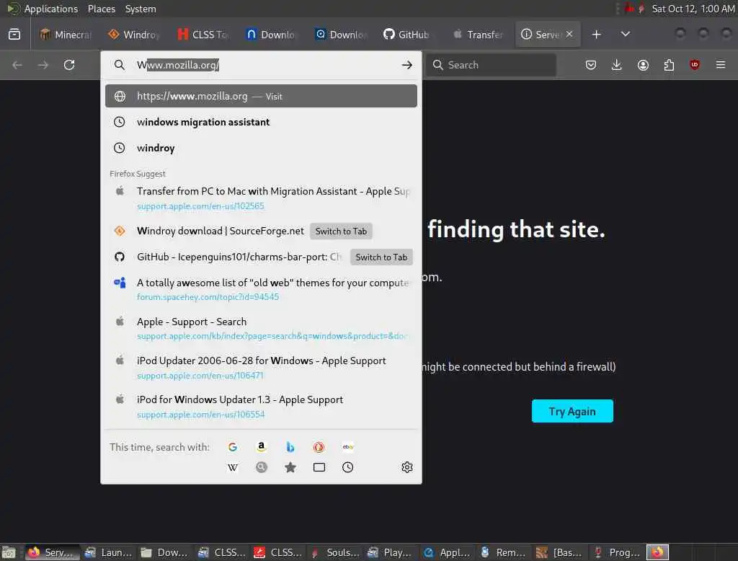Open the System menu
Screen dimensions: 738x561
click(x=141, y=9)
